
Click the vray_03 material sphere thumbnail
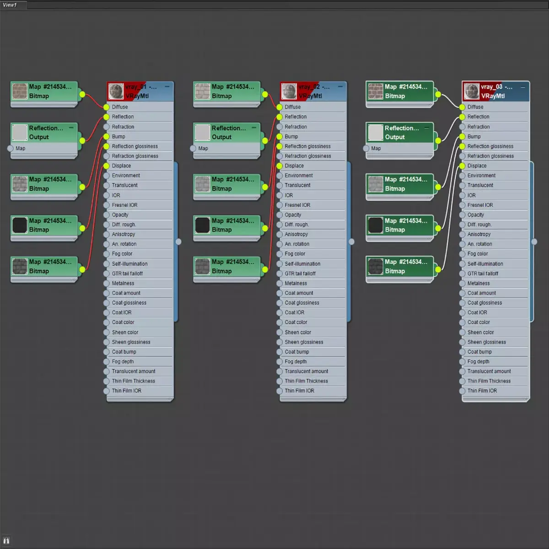pyautogui.click(x=472, y=91)
